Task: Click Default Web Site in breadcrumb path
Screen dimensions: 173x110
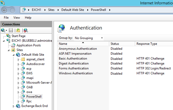Action: pyautogui.click(x=73, y=10)
